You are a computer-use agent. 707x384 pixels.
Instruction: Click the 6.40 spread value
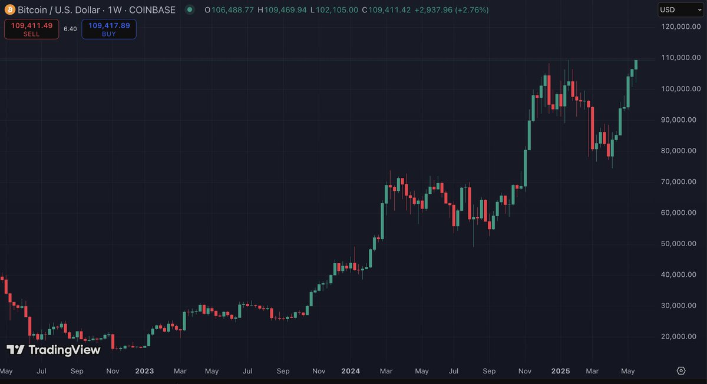[70, 29]
